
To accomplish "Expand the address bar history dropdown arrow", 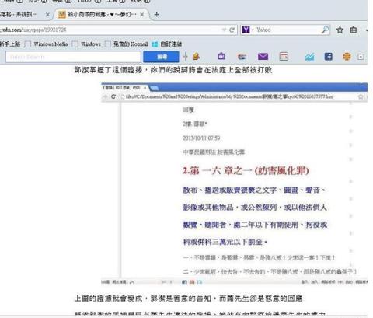I will tap(224, 30).
